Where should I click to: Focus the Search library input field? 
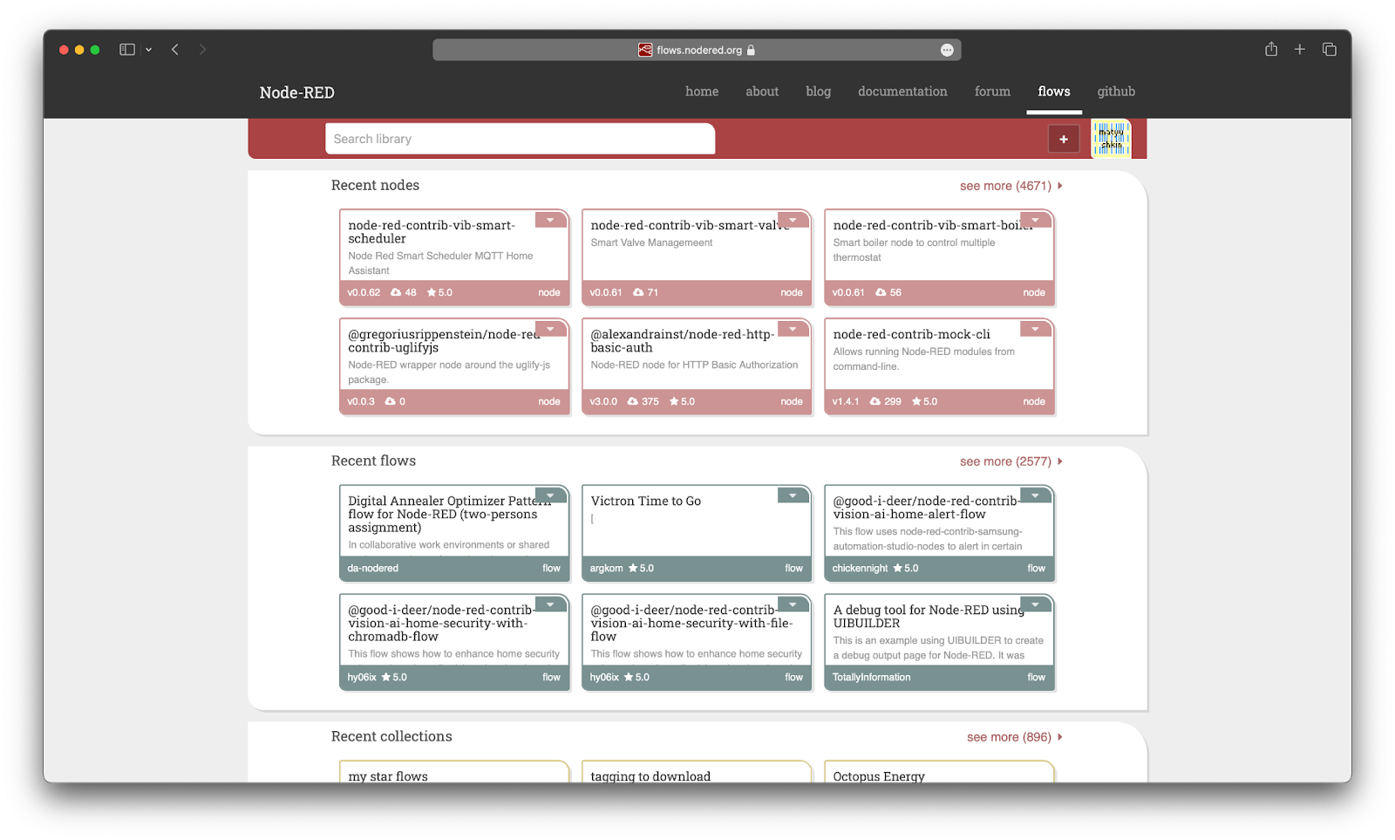point(521,139)
